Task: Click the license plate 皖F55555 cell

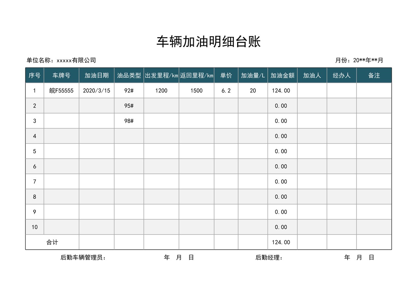Action: pos(62,90)
